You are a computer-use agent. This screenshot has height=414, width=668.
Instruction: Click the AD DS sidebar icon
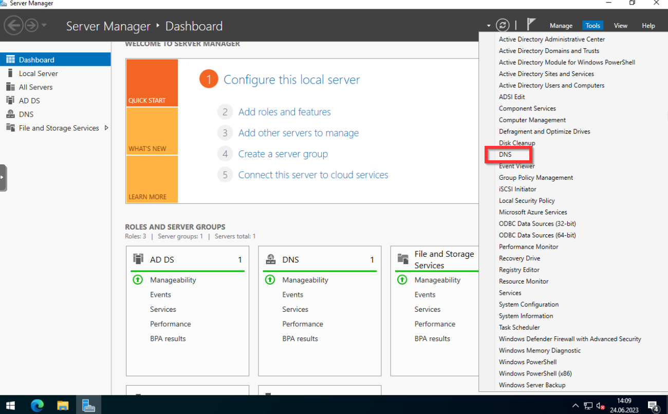tap(10, 101)
